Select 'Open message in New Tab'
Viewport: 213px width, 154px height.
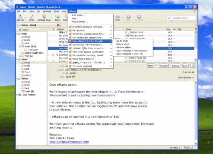[x=130, y=54]
